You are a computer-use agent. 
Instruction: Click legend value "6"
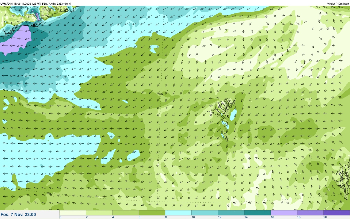point(139,217)
